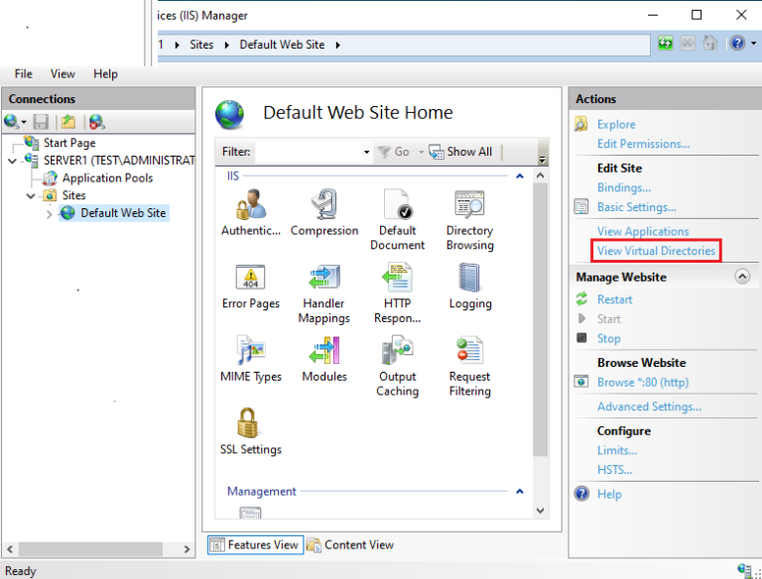Click the Restart website action
Screen dimensions: 762x579
point(614,299)
